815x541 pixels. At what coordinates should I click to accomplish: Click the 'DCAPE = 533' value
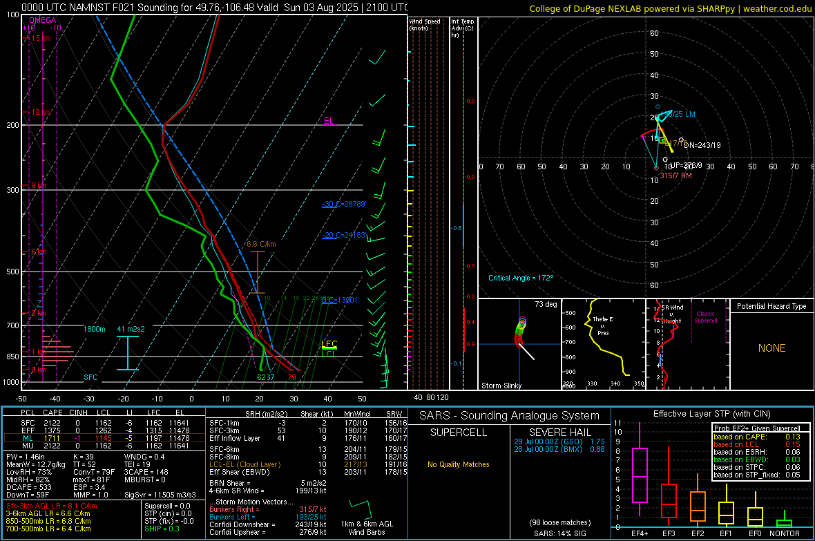click(x=28, y=487)
